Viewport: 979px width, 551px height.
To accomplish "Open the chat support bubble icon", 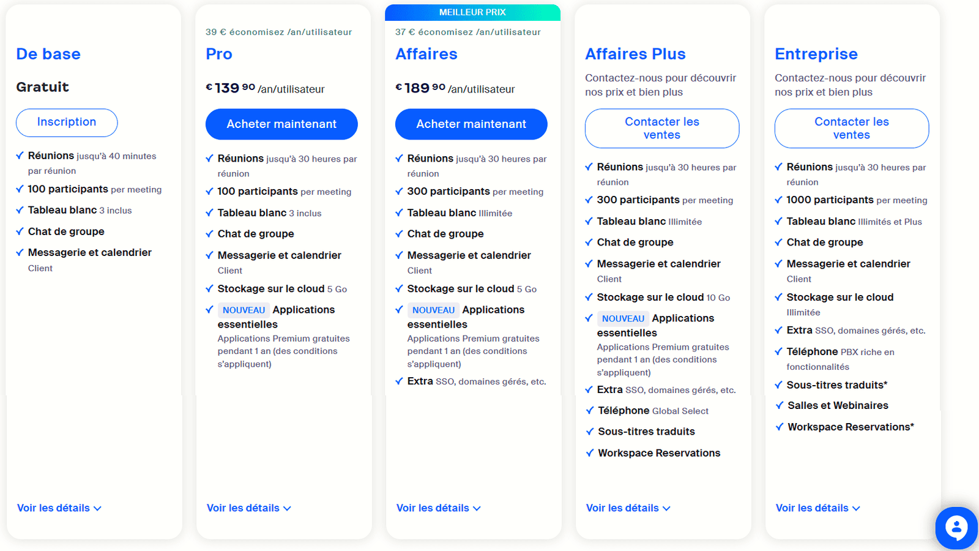I will pyautogui.click(x=956, y=527).
